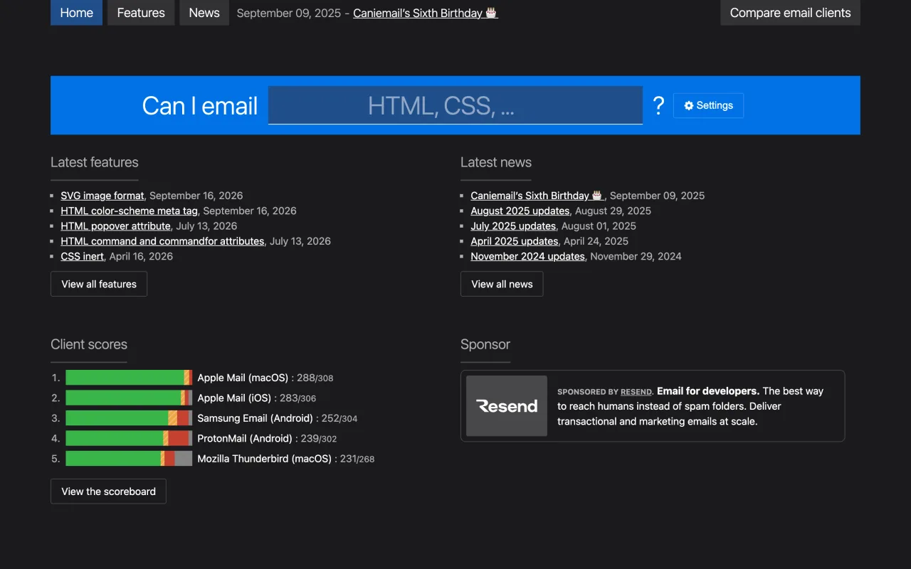Screen dimensions: 911x569
Task: Open the RESEND sponsor text link
Action: click(636, 392)
